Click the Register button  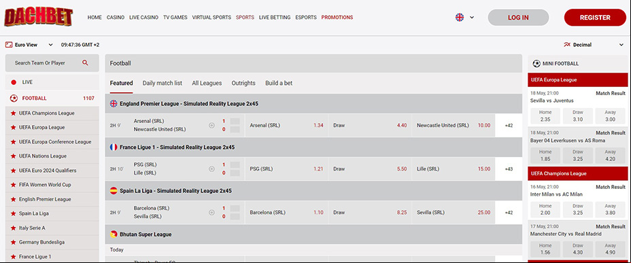point(595,17)
